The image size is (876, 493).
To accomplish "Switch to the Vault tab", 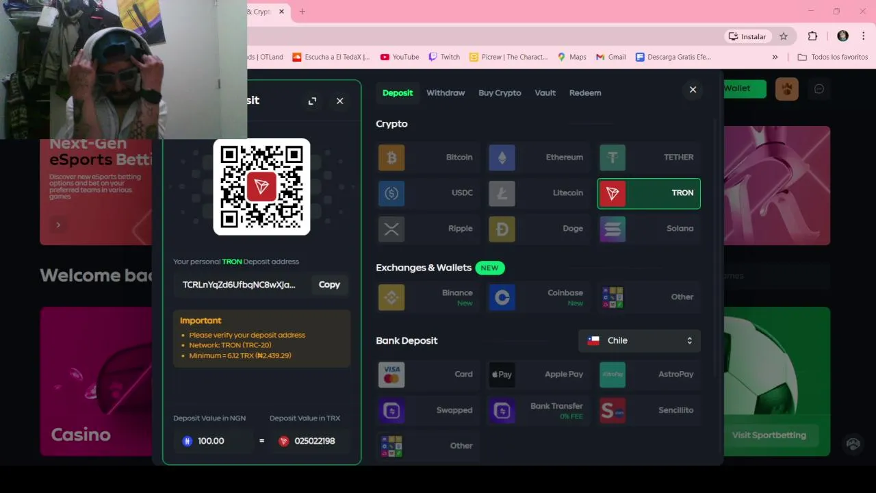I will click(545, 93).
